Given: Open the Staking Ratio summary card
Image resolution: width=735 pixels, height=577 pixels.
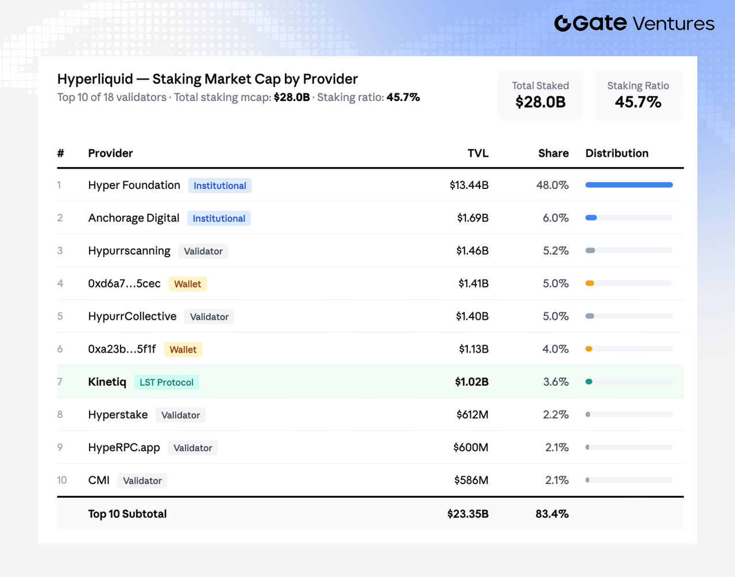Looking at the screenshot, I should pyautogui.click(x=638, y=95).
